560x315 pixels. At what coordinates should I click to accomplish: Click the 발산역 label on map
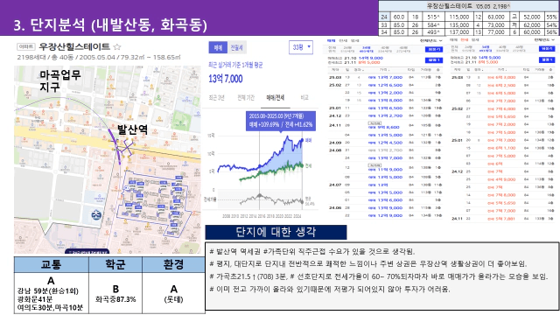pos(133,129)
